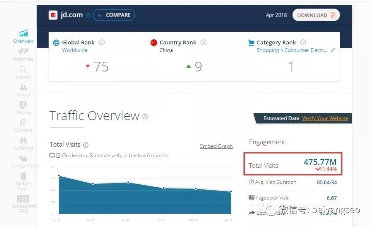This screenshot has width=372, height=227.
Task: Click the COMPARE button
Action: pos(114,15)
